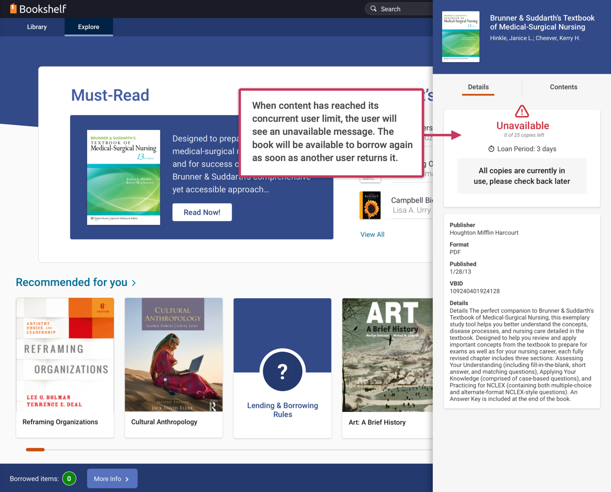Viewport: 611px width, 492px height.
Task: Click the Bookshelf logo icon
Action: (x=14, y=8)
